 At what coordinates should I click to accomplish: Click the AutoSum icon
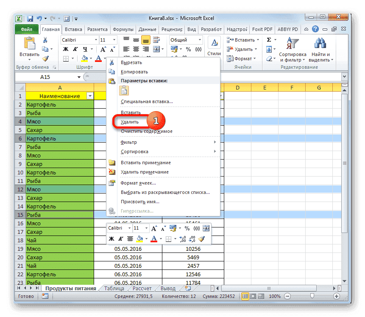268,39
